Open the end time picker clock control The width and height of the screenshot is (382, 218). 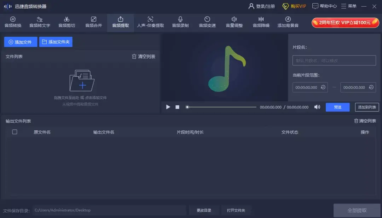pyautogui.click(x=371, y=87)
